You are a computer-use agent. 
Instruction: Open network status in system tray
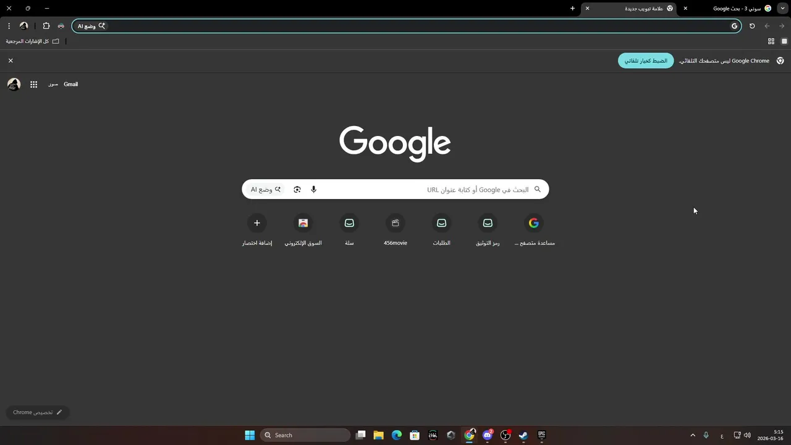[x=737, y=435]
